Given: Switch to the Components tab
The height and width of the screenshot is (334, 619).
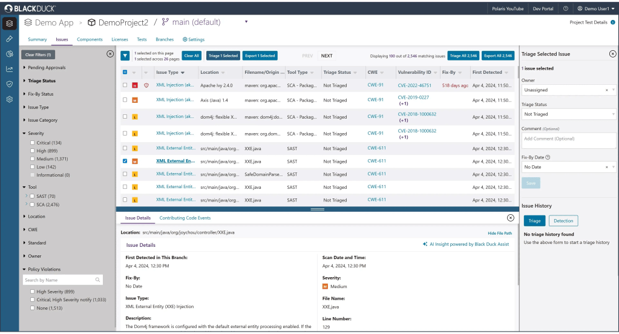Looking at the screenshot, I should (90, 39).
